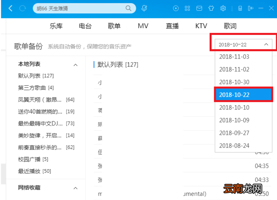Select 默认列表 [127] in sidebar

coord(36,76)
